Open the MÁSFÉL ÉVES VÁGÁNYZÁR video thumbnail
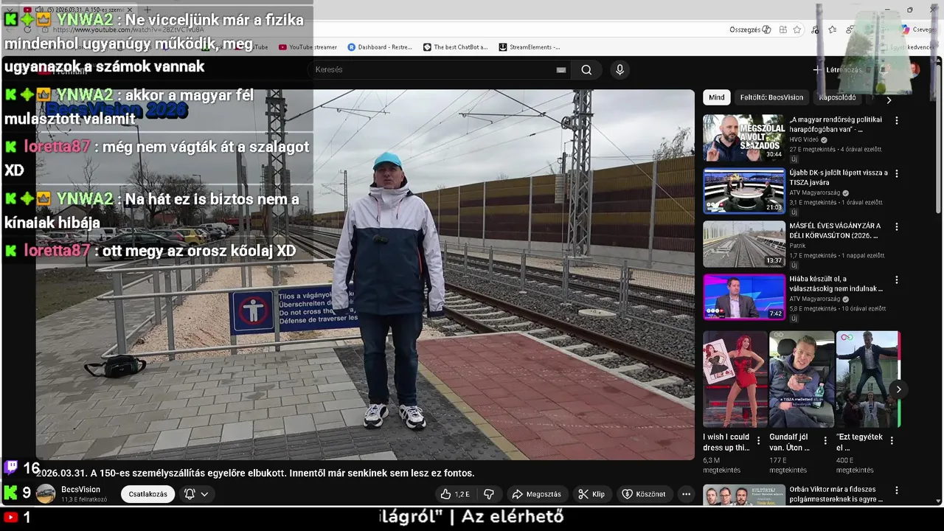The width and height of the screenshot is (944, 531). [x=743, y=243]
